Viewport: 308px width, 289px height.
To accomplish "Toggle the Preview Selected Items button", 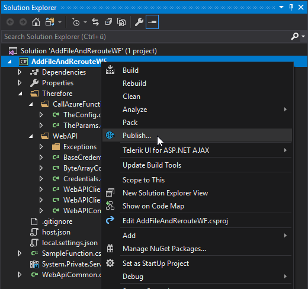I will 152,22.
